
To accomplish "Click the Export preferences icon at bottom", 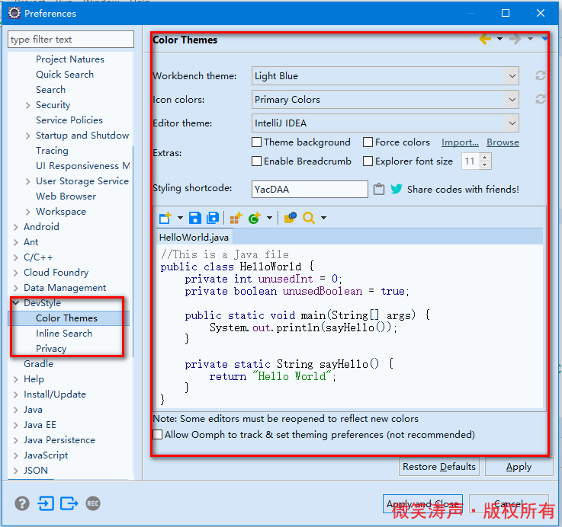I will 69,503.
